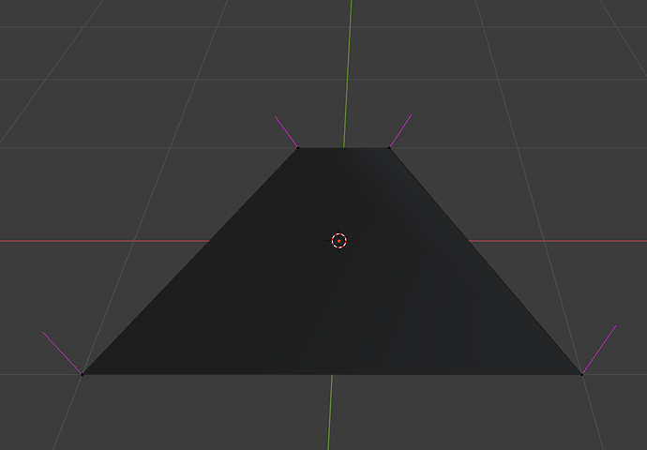
Task: Click the 3D cursor at the origin
Action: pos(339,241)
